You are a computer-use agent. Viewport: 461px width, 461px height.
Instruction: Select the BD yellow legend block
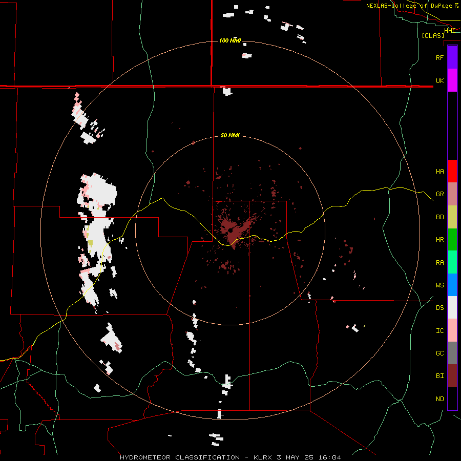click(x=452, y=217)
